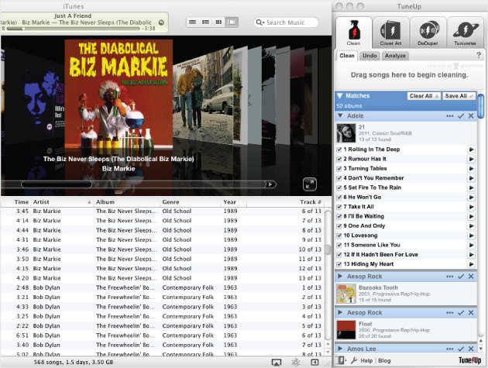Uncheck Don't You Remember track
This screenshot has width=488, height=368.
tap(339, 178)
